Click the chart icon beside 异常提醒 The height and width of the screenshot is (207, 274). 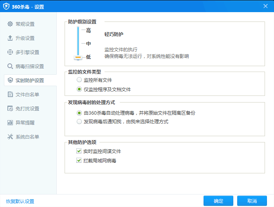click(10, 122)
